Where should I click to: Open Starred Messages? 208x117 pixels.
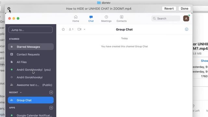(31, 47)
